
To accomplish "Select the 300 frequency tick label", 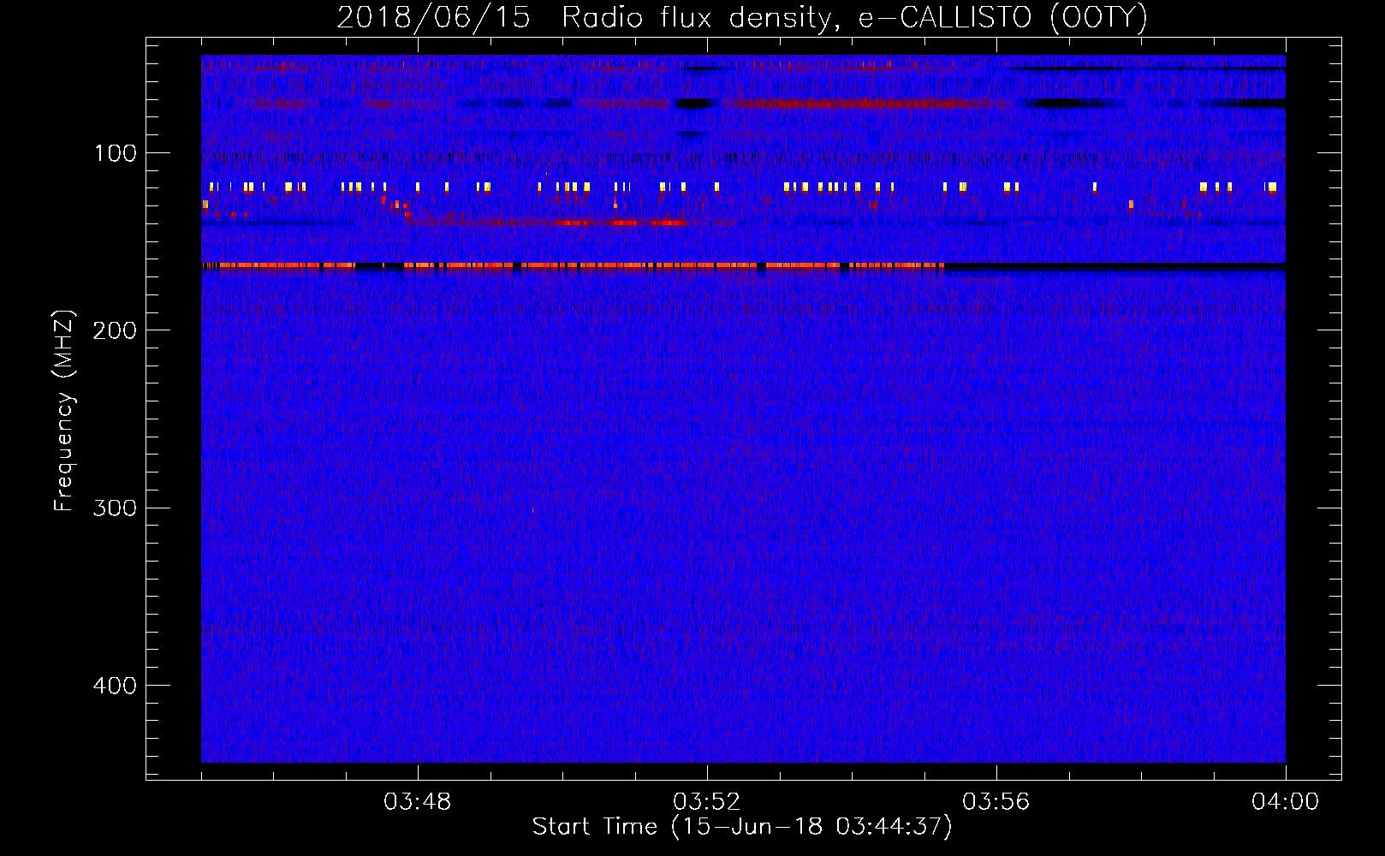I will click(115, 508).
